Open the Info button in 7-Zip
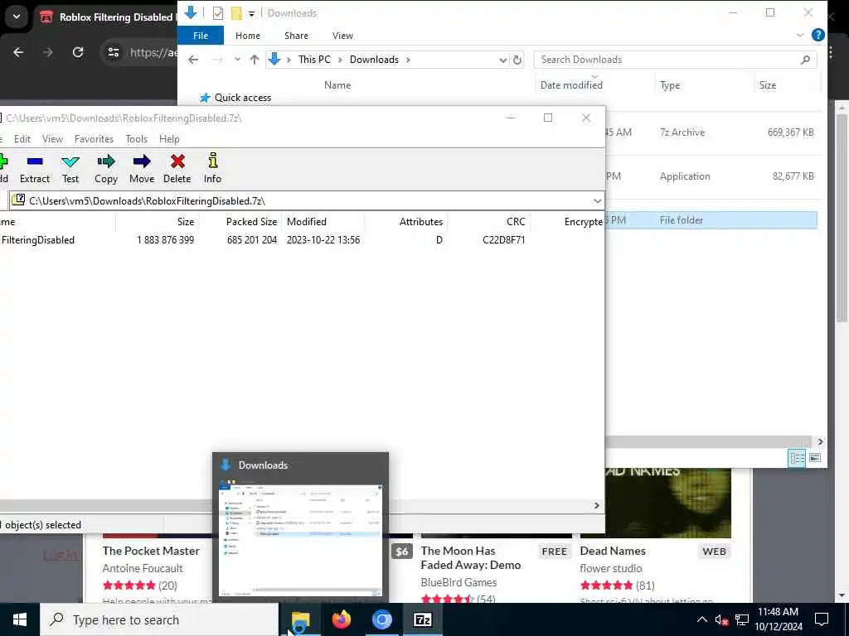Screen dimensions: 849x636 click(212, 169)
